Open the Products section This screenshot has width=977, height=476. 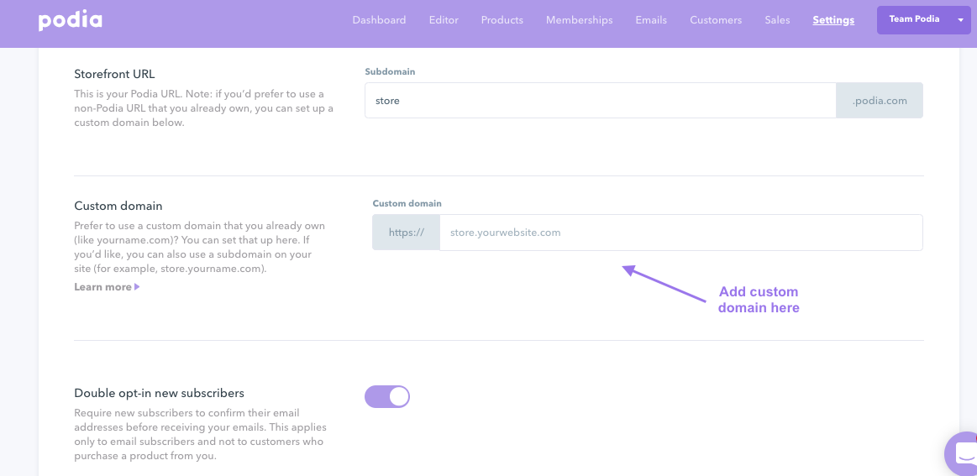pos(502,20)
